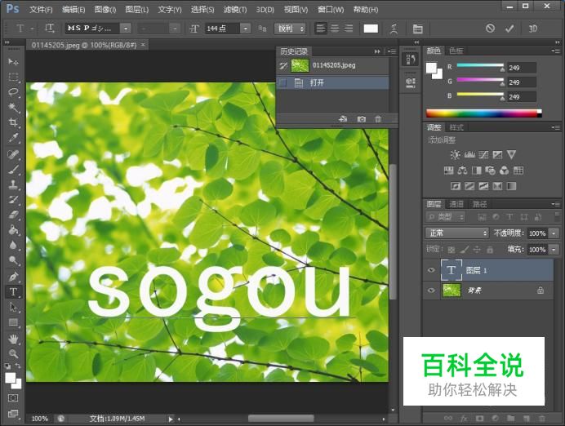Select the Crop tool
This screenshot has height=426, width=565.
coord(13,122)
